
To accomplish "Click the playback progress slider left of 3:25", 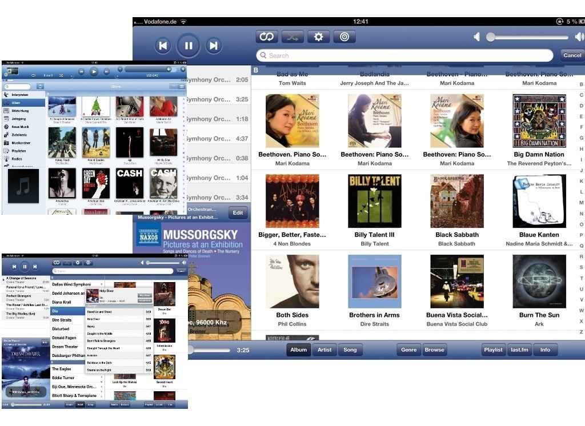I will (209, 350).
